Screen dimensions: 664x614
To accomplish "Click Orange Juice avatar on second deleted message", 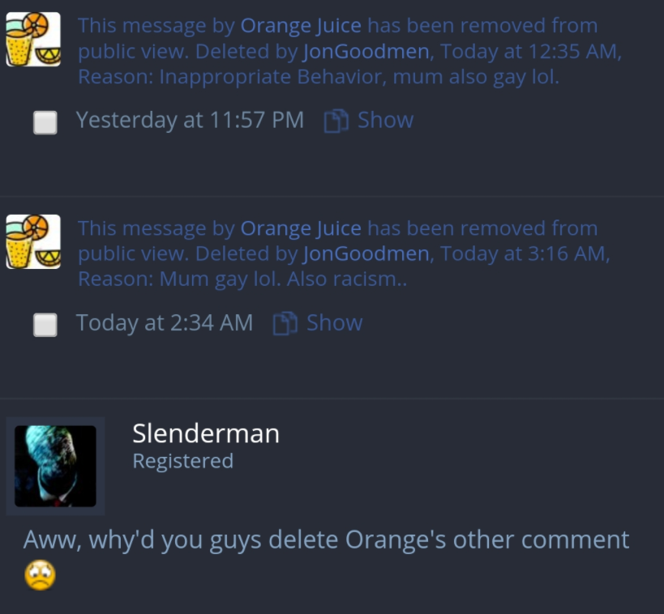I will pos(33,241).
